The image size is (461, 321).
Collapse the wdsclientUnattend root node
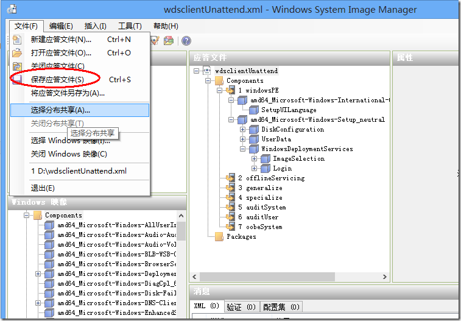click(x=196, y=71)
